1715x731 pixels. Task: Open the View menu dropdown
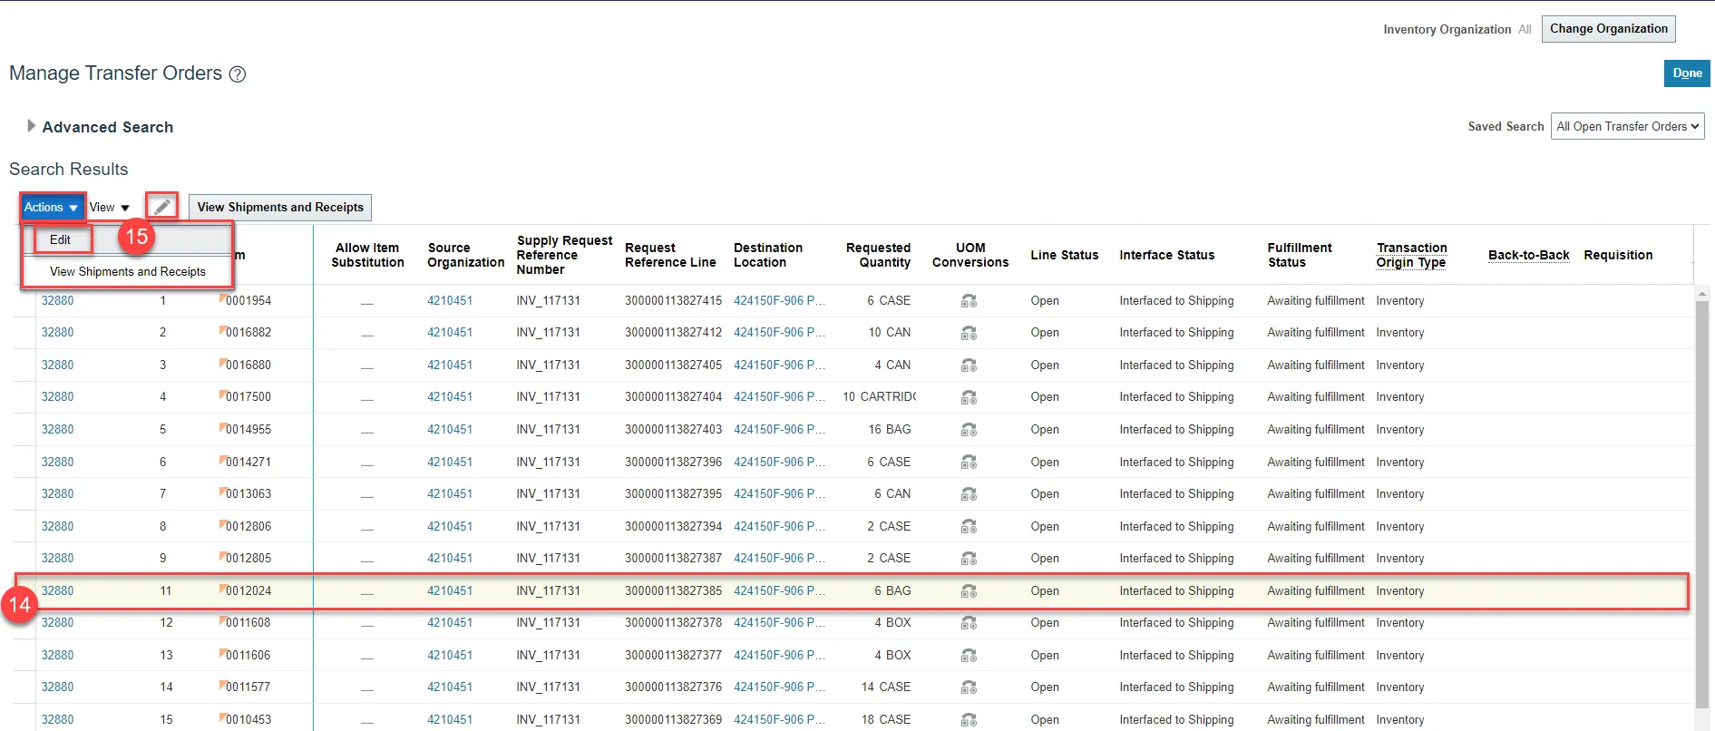pyautogui.click(x=109, y=208)
